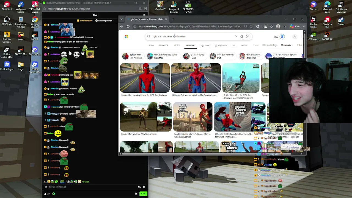Open the Discord desktop shortcut

313,6
